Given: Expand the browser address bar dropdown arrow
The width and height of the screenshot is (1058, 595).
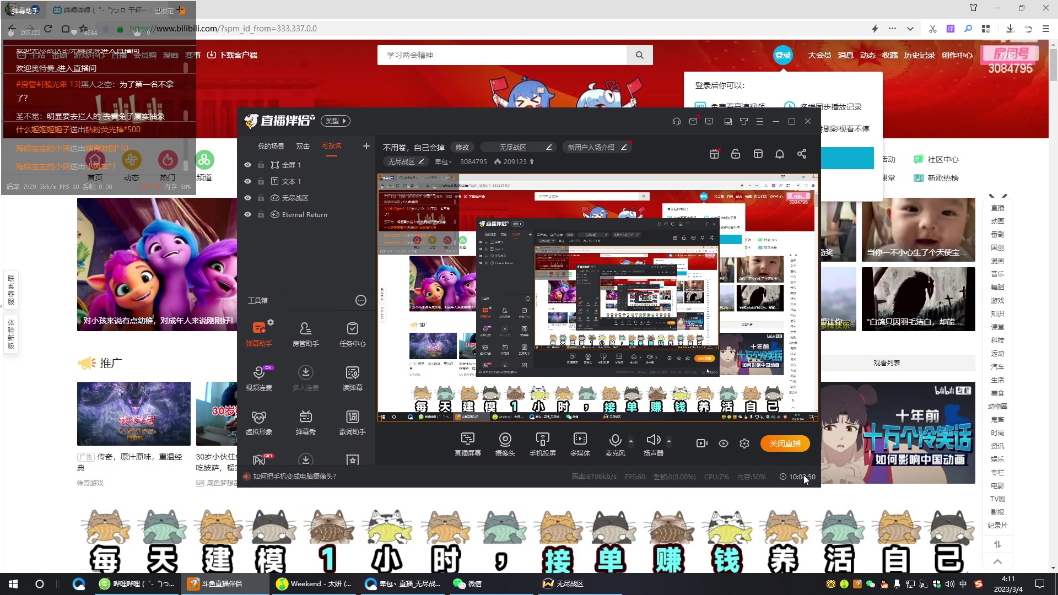Looking at the screenshot, I should point(910,29).
